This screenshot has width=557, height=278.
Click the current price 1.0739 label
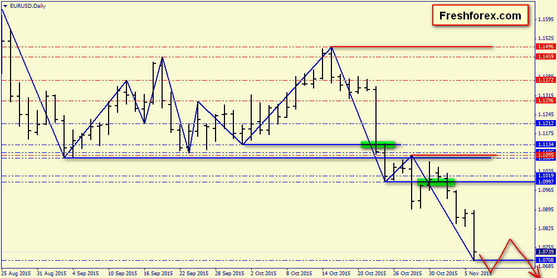[x=545, y=252]
